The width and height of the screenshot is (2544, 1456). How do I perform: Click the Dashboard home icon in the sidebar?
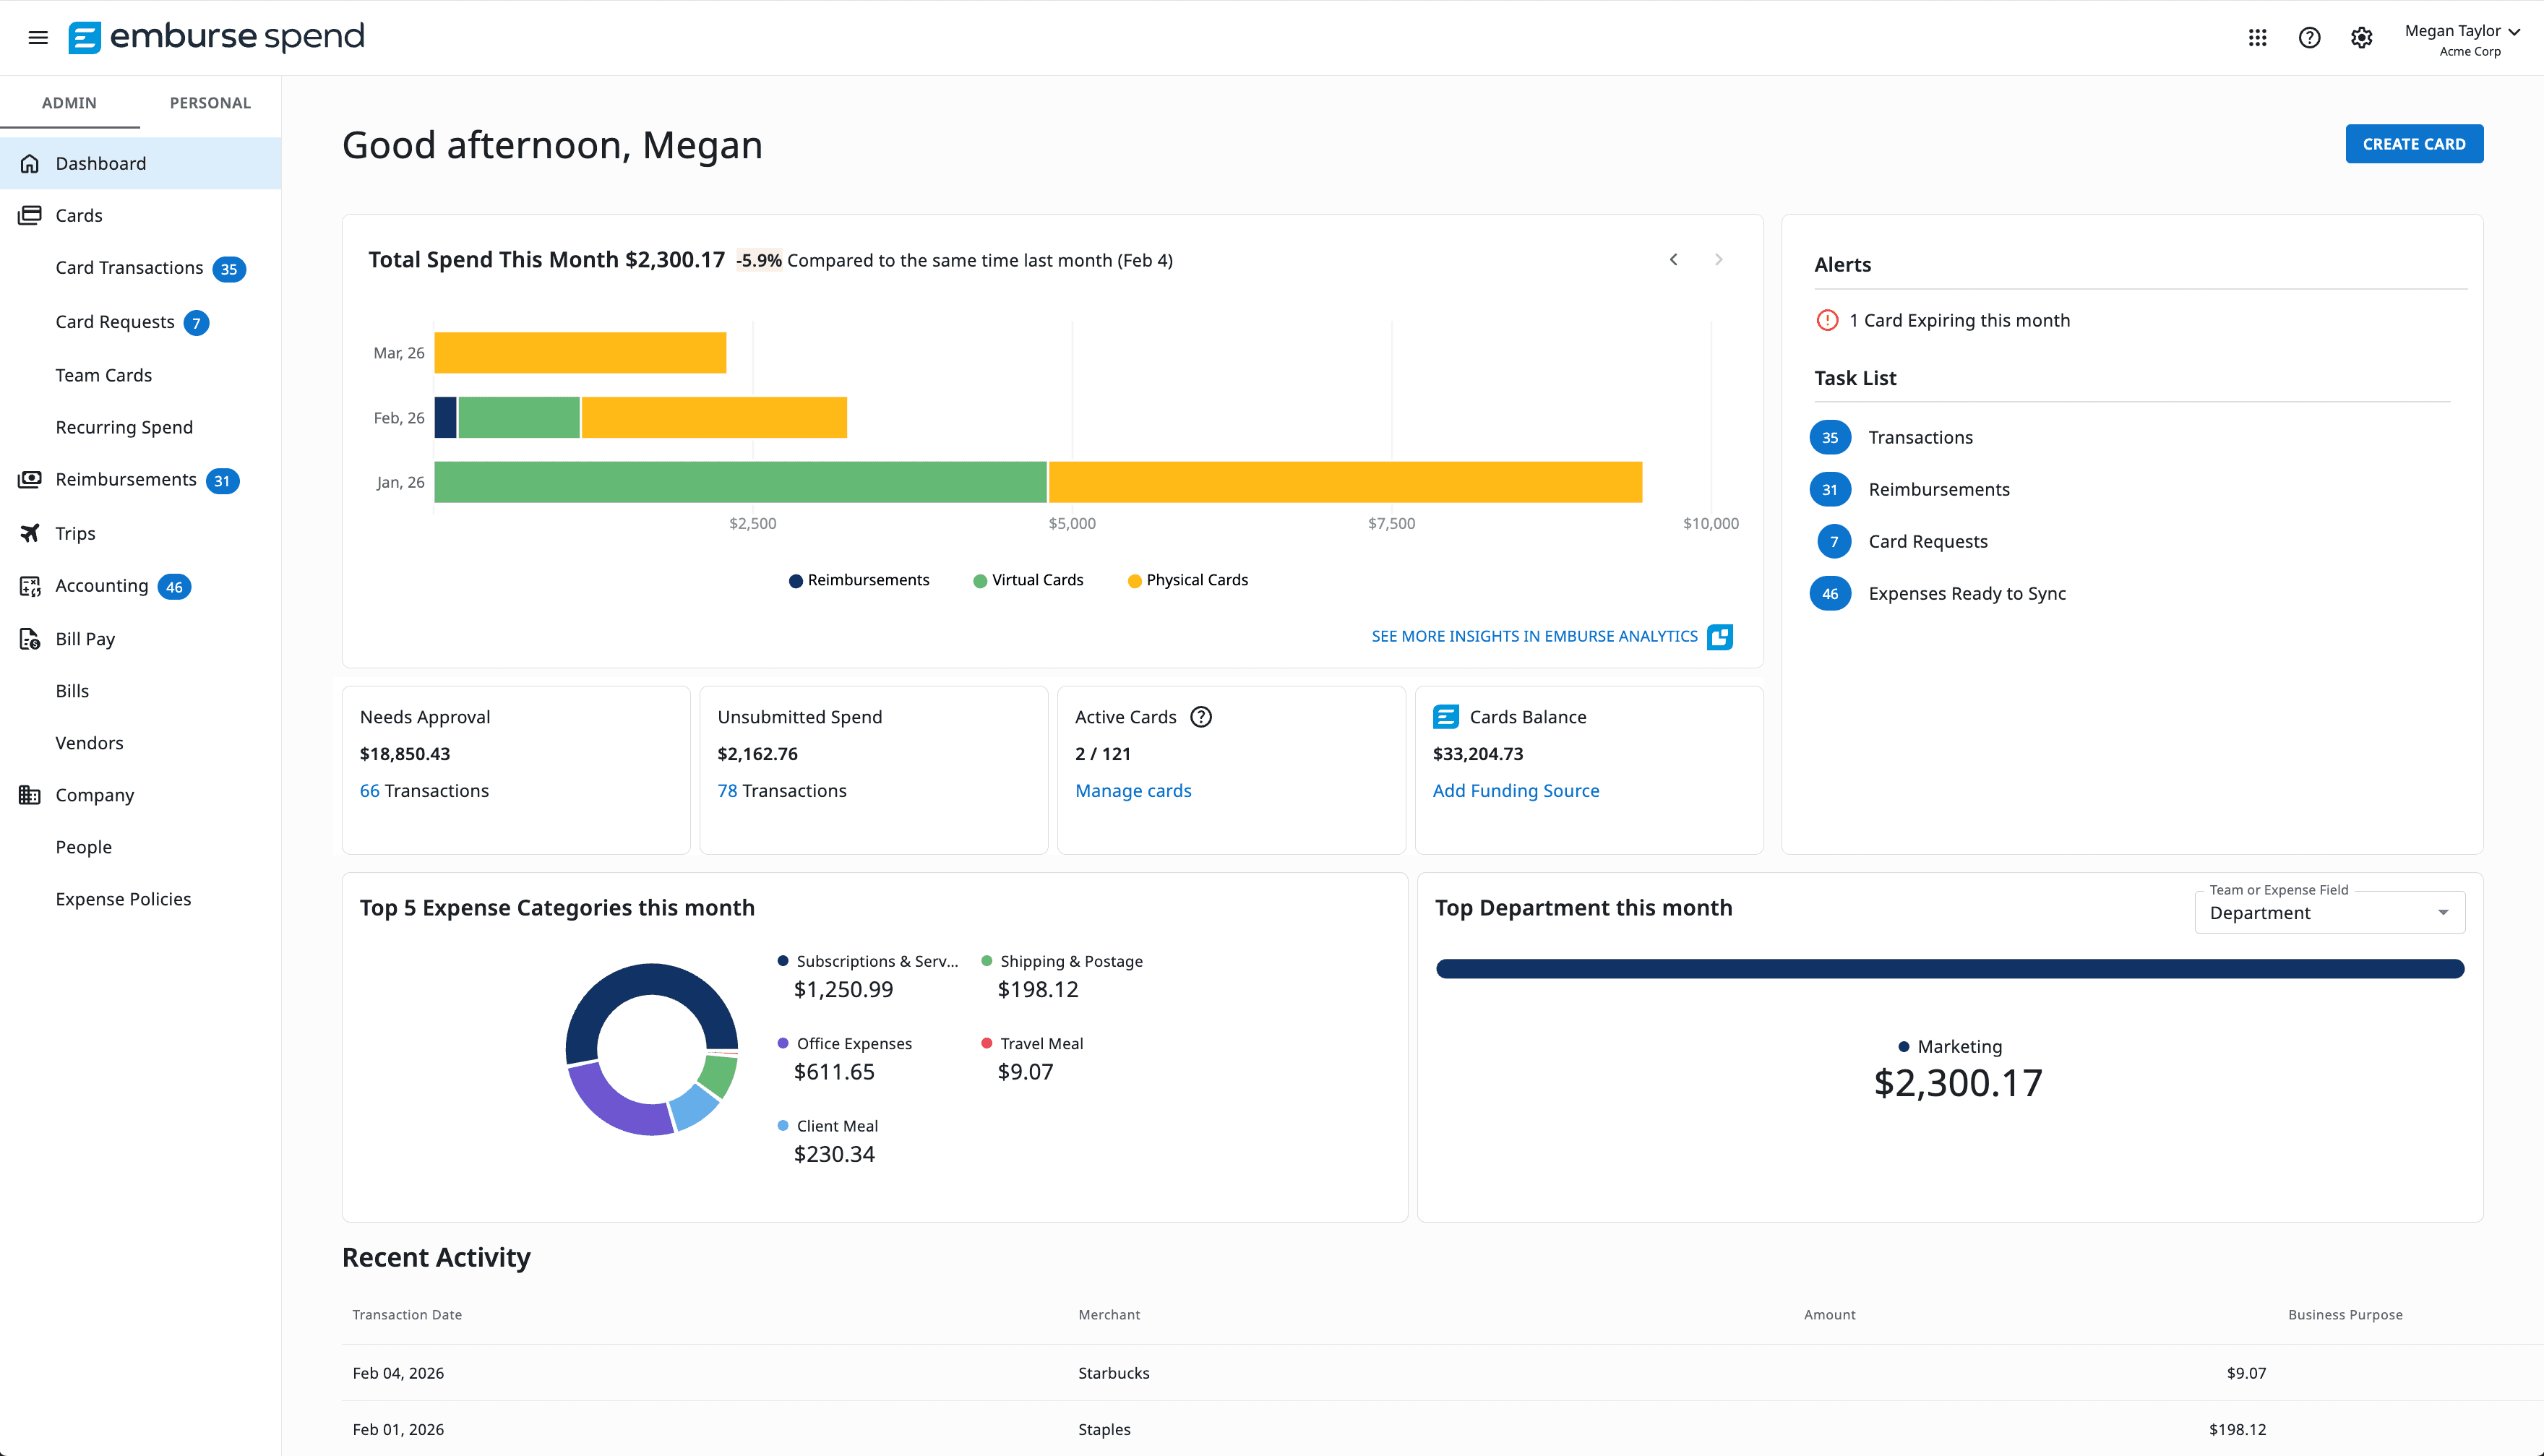click(29, 163)
